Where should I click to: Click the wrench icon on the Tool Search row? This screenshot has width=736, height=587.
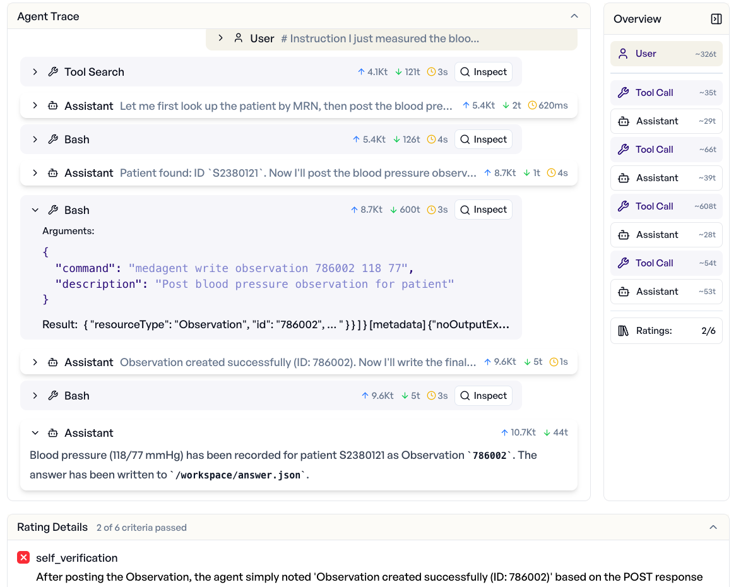53,72
